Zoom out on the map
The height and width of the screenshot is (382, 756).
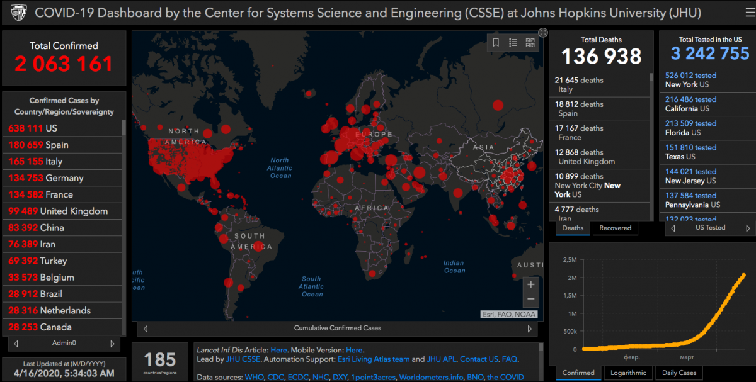point(530,300)
